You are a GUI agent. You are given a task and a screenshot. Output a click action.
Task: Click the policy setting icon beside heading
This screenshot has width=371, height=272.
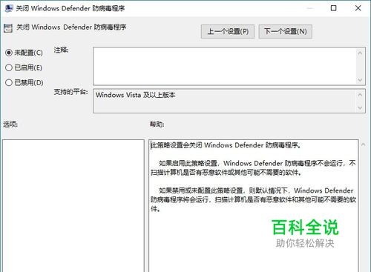point(8,28)
